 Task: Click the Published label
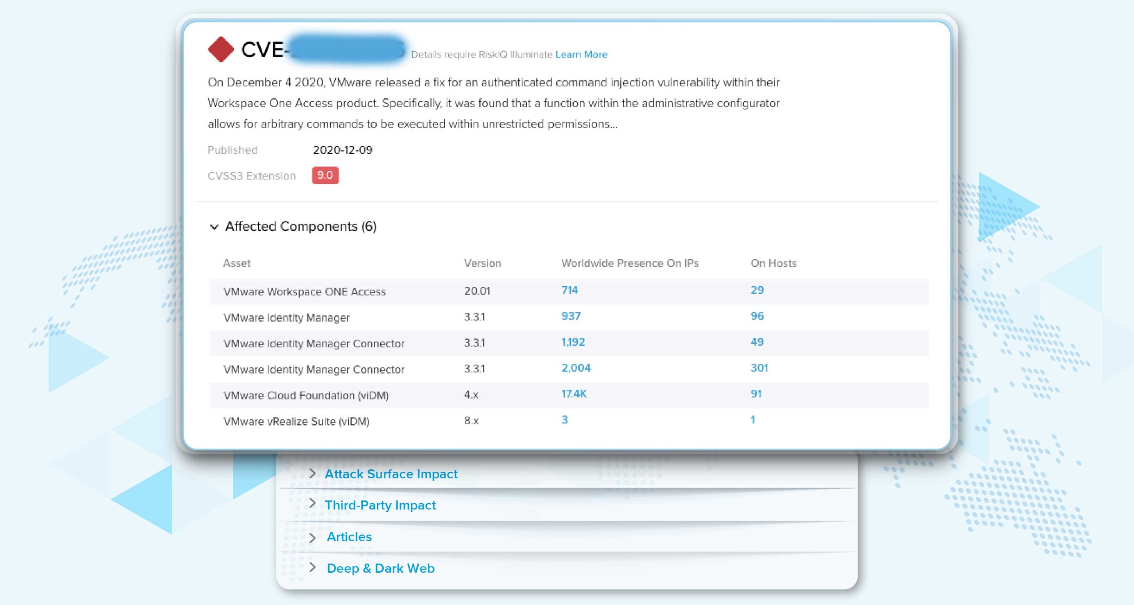233,150
